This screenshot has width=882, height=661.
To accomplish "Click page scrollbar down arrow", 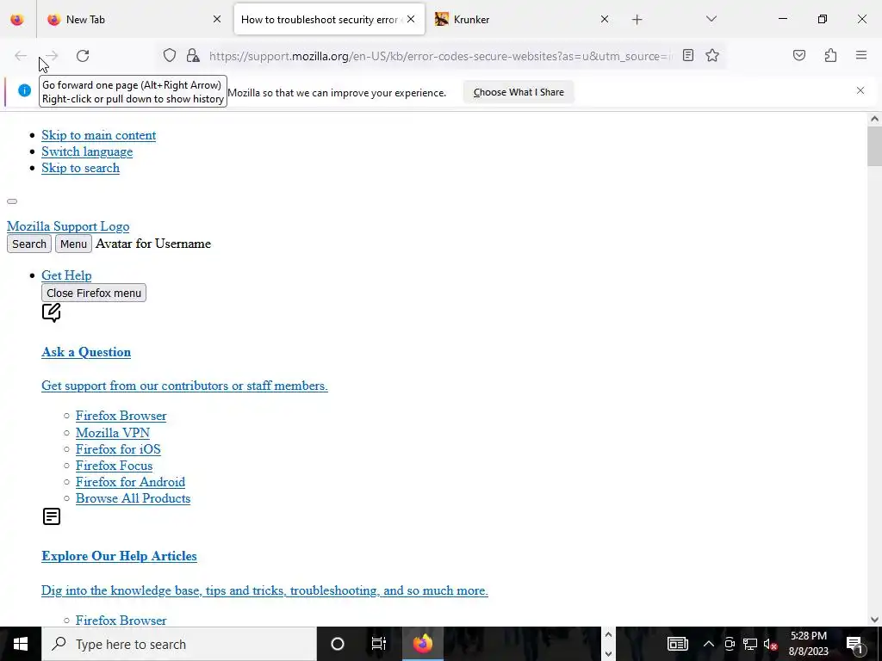I will click(x=874, y=620).
